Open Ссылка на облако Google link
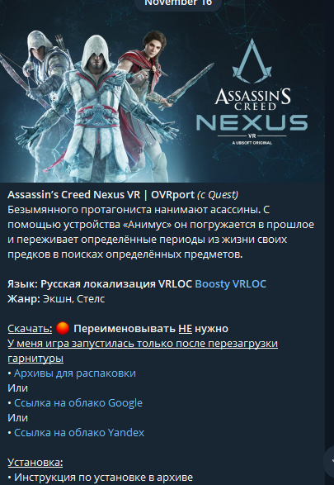 (78, 402)
